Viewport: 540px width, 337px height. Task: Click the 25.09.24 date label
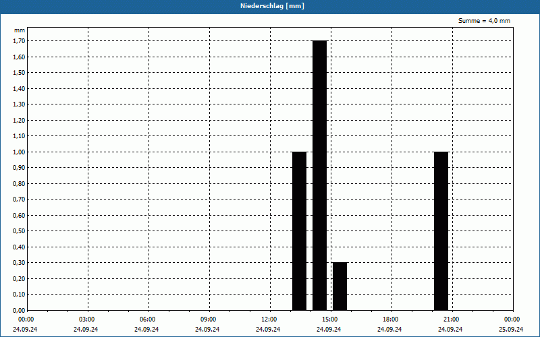[x=511, y=329]
